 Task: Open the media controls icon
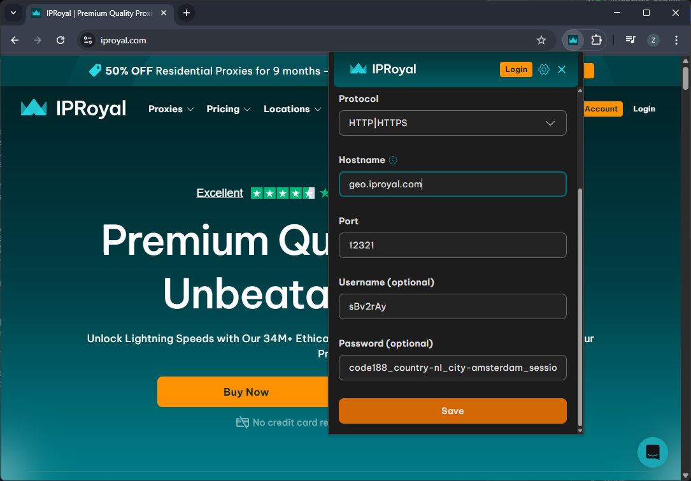[630, 40]
